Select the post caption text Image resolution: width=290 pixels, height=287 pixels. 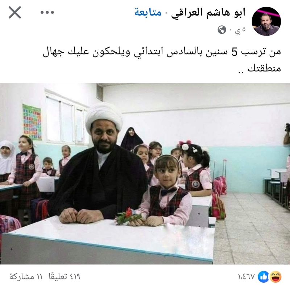162,60
